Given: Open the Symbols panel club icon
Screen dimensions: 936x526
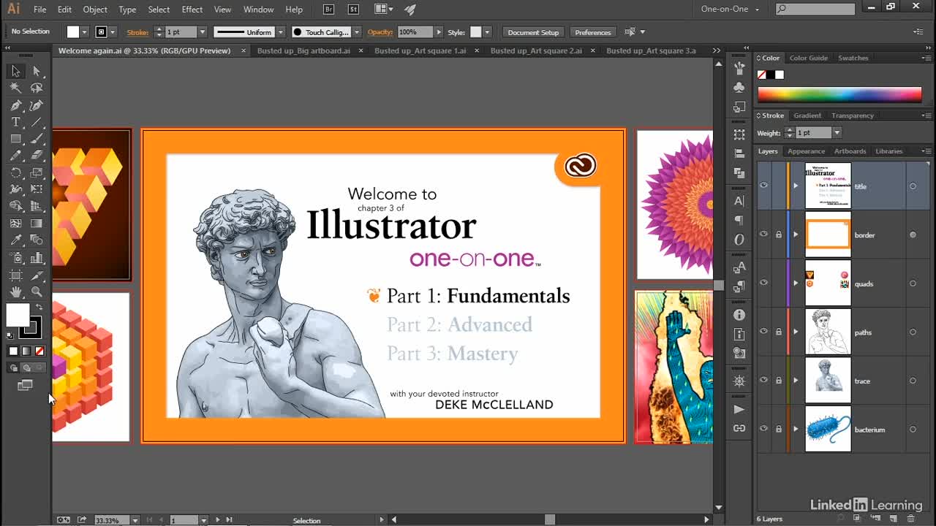Looking at the screenshot, I should point(739,88).
